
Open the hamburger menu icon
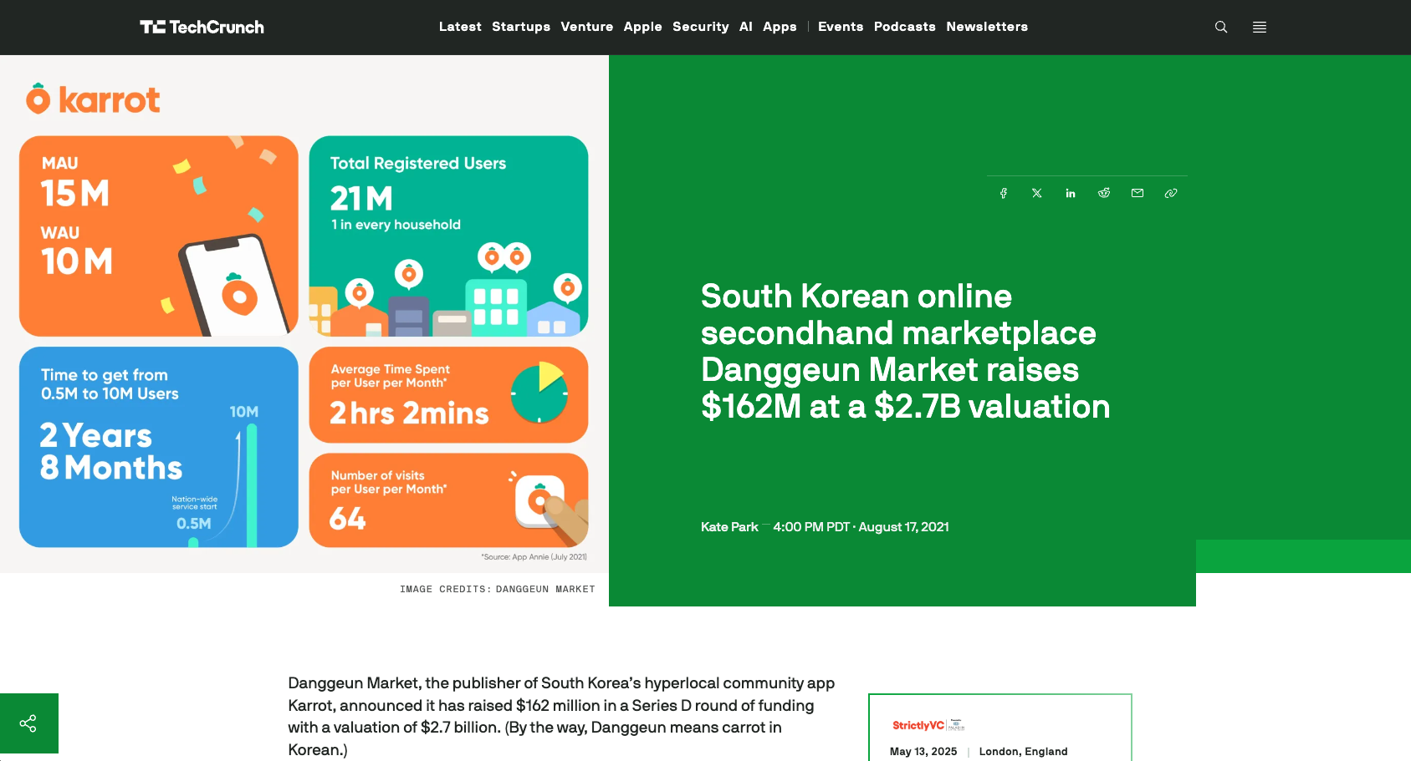[x=1260, y=27]
